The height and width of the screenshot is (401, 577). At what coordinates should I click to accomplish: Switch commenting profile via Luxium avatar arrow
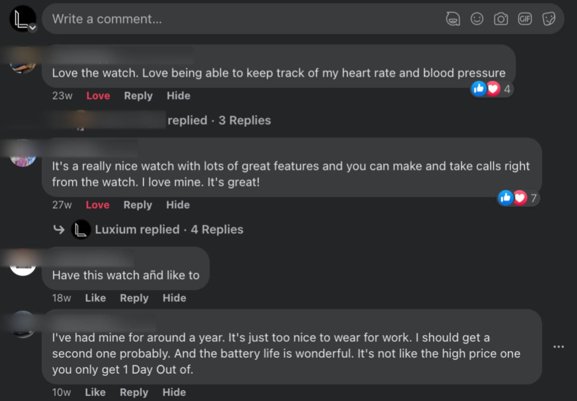click(x=32, y=28)
